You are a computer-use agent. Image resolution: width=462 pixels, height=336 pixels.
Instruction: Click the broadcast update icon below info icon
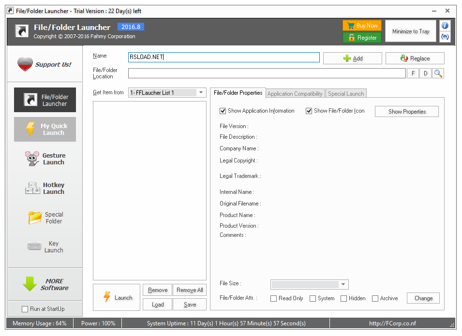445,37
